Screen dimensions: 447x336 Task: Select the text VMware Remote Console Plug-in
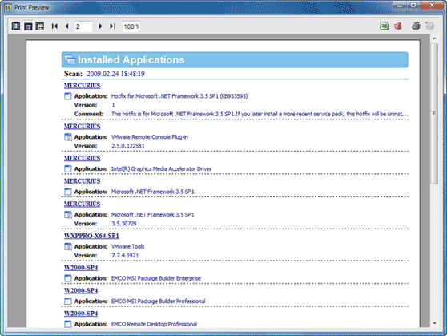(x=150, y=137)
